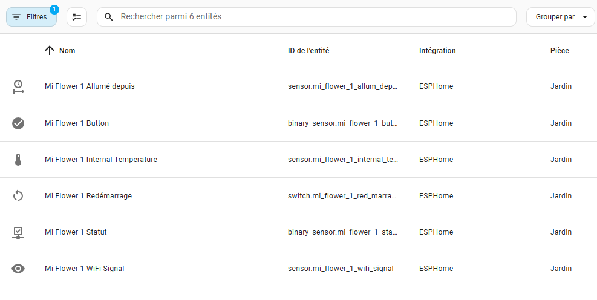The image size is (597, 300).
Task: Sort by the Pièce column header
Action: (x=559, y=51)
